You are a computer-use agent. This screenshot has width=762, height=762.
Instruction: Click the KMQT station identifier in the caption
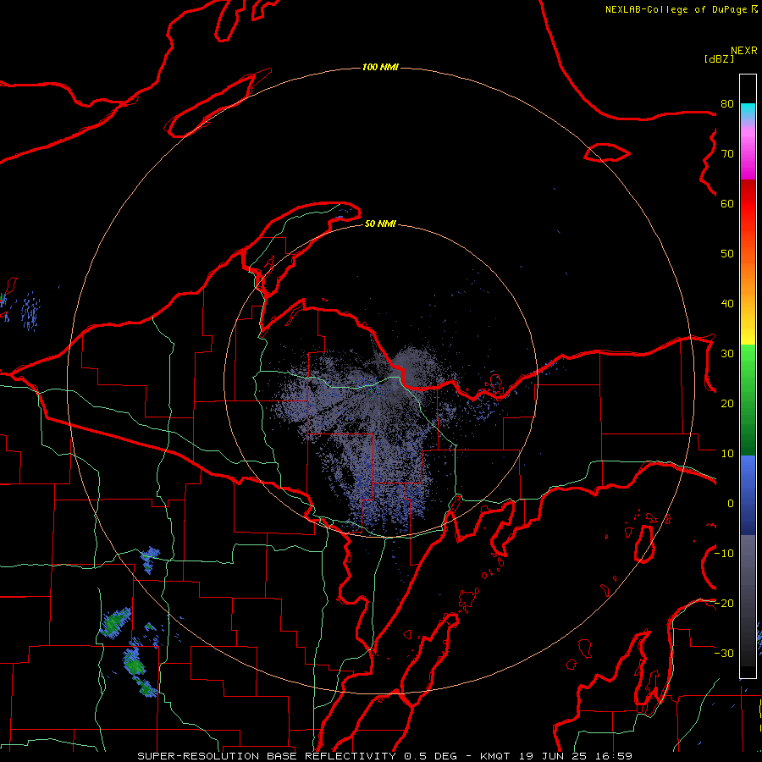[x=495, y=756]
